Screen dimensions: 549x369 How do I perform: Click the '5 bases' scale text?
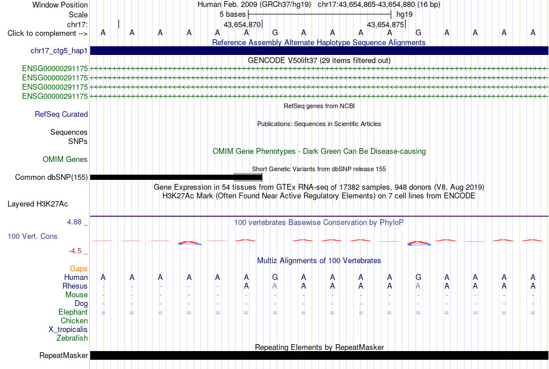pos(232,14)
